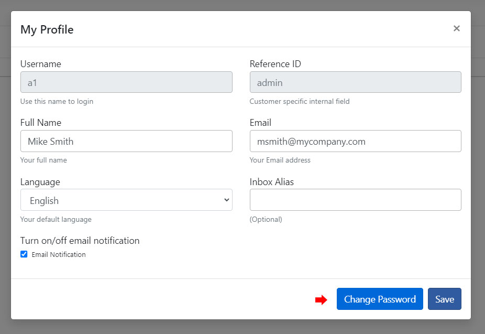Click into the empty Inbox Alias field
485x334 pixels.
coord(356,200)
